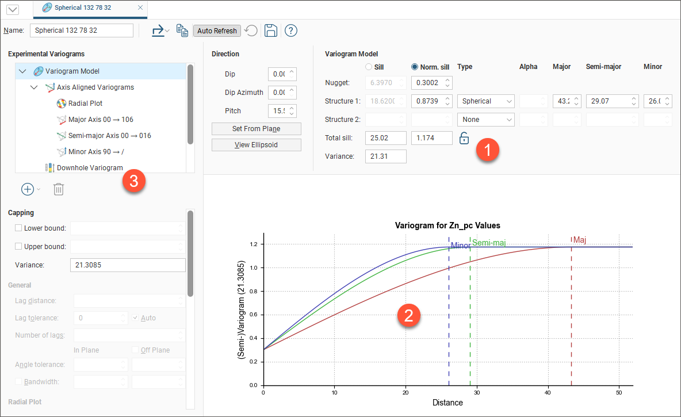Select the Sill radio button
The width and height of the screenshot is (681, 417).
coord(369,67)
